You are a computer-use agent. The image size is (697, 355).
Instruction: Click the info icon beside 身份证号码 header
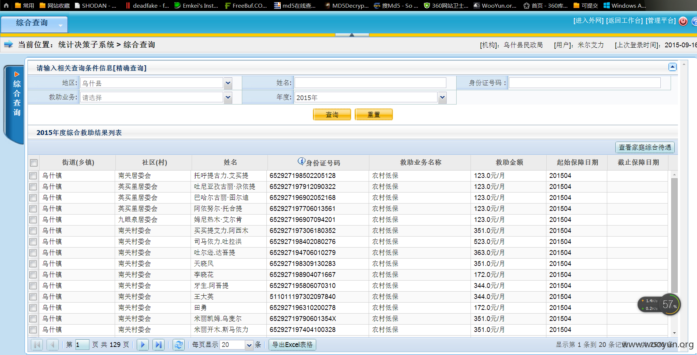pos(301,161)
